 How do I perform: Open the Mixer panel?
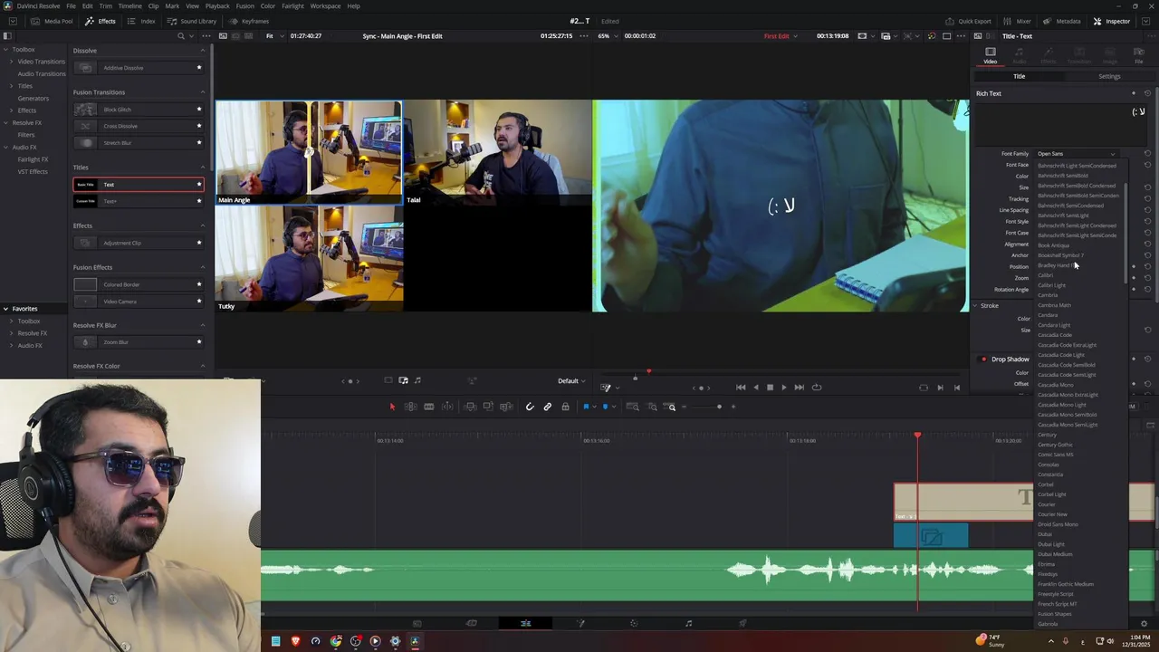pyautogui.click(x=1018, y=21)
